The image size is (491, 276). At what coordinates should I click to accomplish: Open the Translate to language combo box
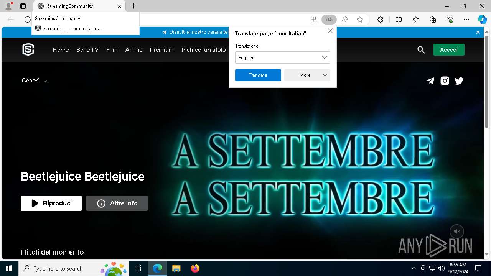[x=282, y=58]
